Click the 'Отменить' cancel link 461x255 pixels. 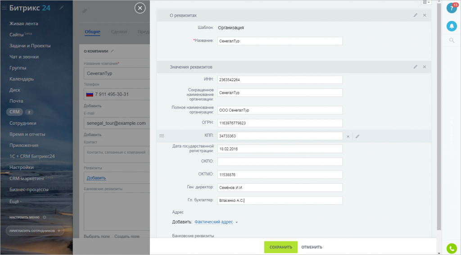312,247
